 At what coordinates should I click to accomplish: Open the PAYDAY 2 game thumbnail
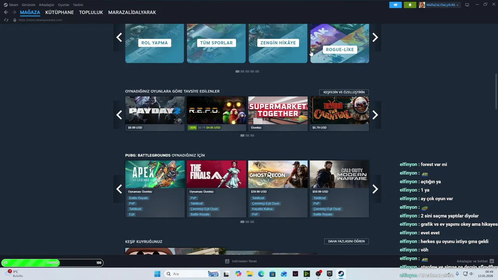(x=155, y=110)
